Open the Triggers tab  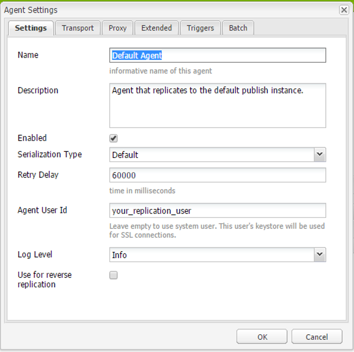(200, 28)
